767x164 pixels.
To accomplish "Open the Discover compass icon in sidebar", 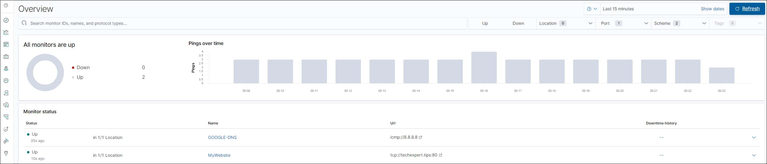I will click(6, 20).
